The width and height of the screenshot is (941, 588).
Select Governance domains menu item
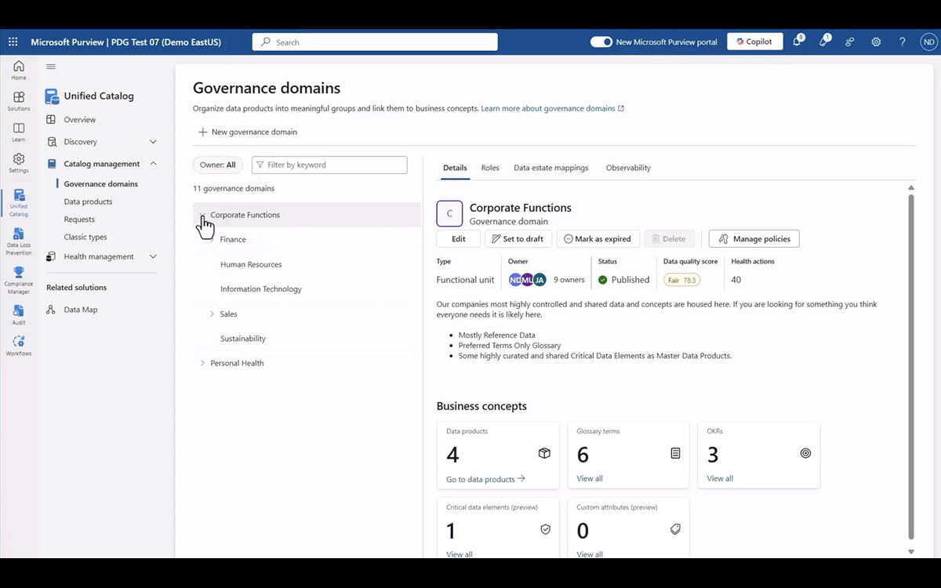point(101,184)
